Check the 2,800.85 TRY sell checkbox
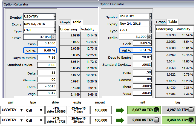 [156, 120]
